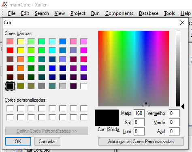Click the Lum input field

(139, 131)
